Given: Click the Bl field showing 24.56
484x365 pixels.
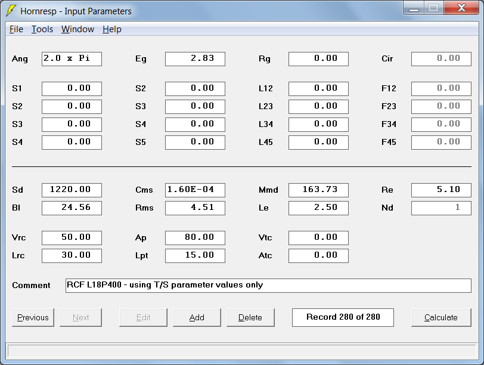Looking at the screenshot, I should coord(72,208).
